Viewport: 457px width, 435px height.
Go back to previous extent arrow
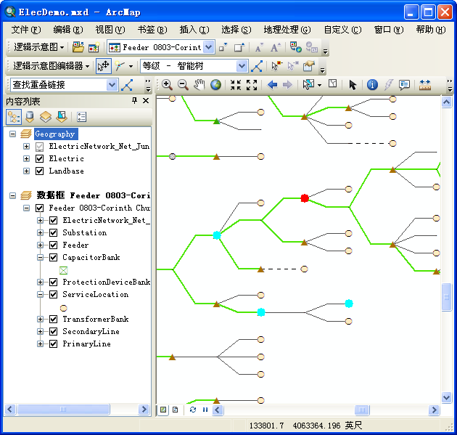tap(272, 85)
